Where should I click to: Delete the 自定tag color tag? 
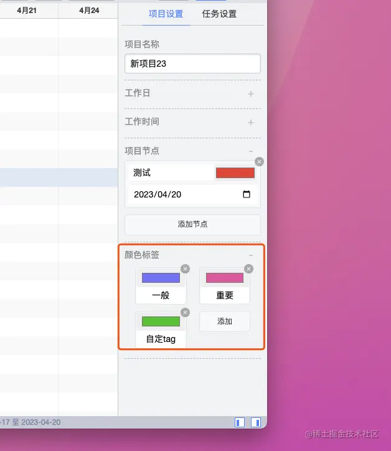coord(185,312)
